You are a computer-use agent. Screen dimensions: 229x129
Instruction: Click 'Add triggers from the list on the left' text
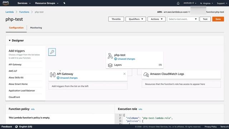[70, 86]
